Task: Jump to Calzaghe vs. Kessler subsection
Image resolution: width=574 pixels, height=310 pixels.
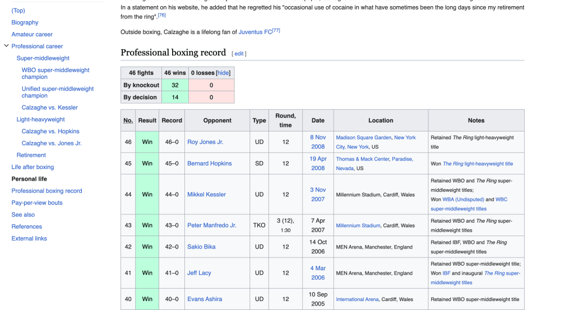Action: (x=49, y=107)
